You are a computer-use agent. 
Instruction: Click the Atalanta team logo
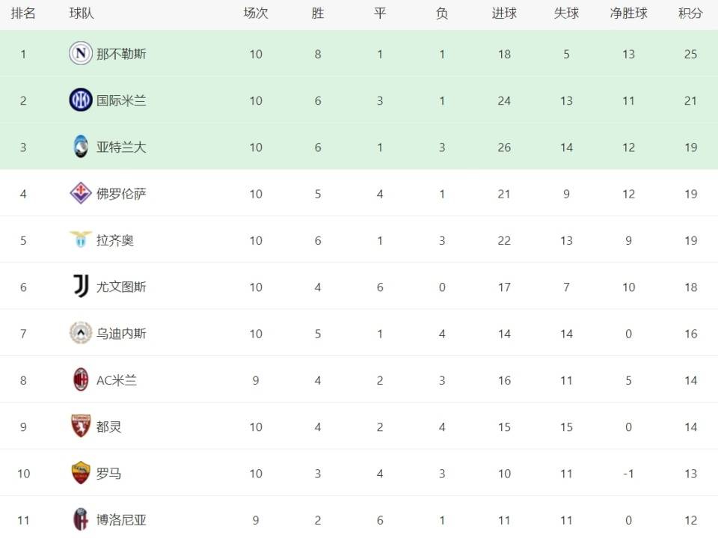coord(81,147)
